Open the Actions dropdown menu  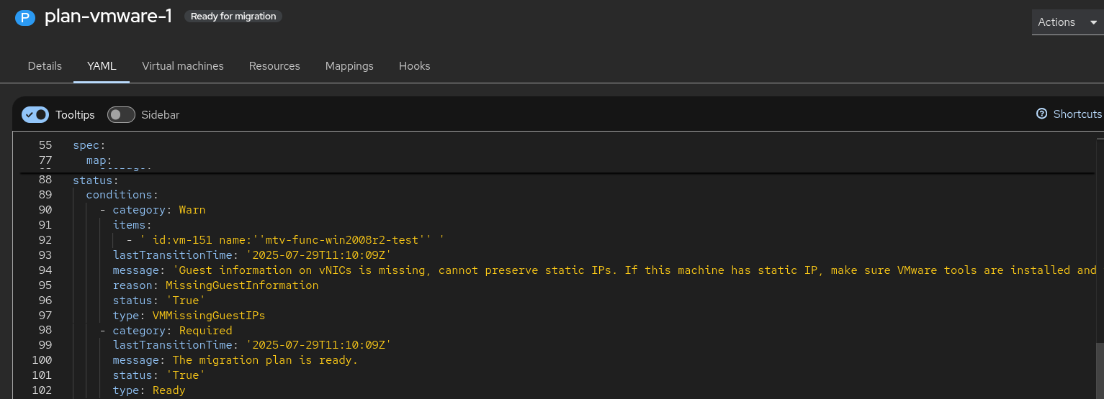click(1067, 22)
